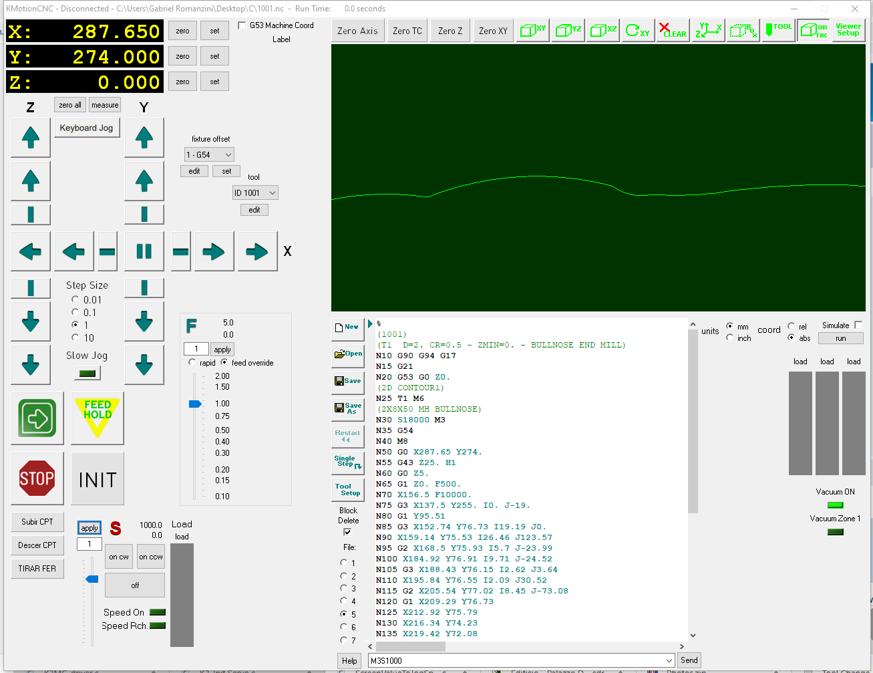Open the M3S1000 command history dropdown
This screenshot has width=873, height=673.
tap(669, 660)
